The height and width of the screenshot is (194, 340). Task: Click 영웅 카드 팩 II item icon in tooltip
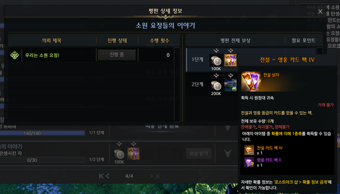pos(249,162)
